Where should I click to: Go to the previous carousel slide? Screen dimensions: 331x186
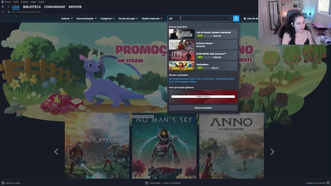coord(56,152)
